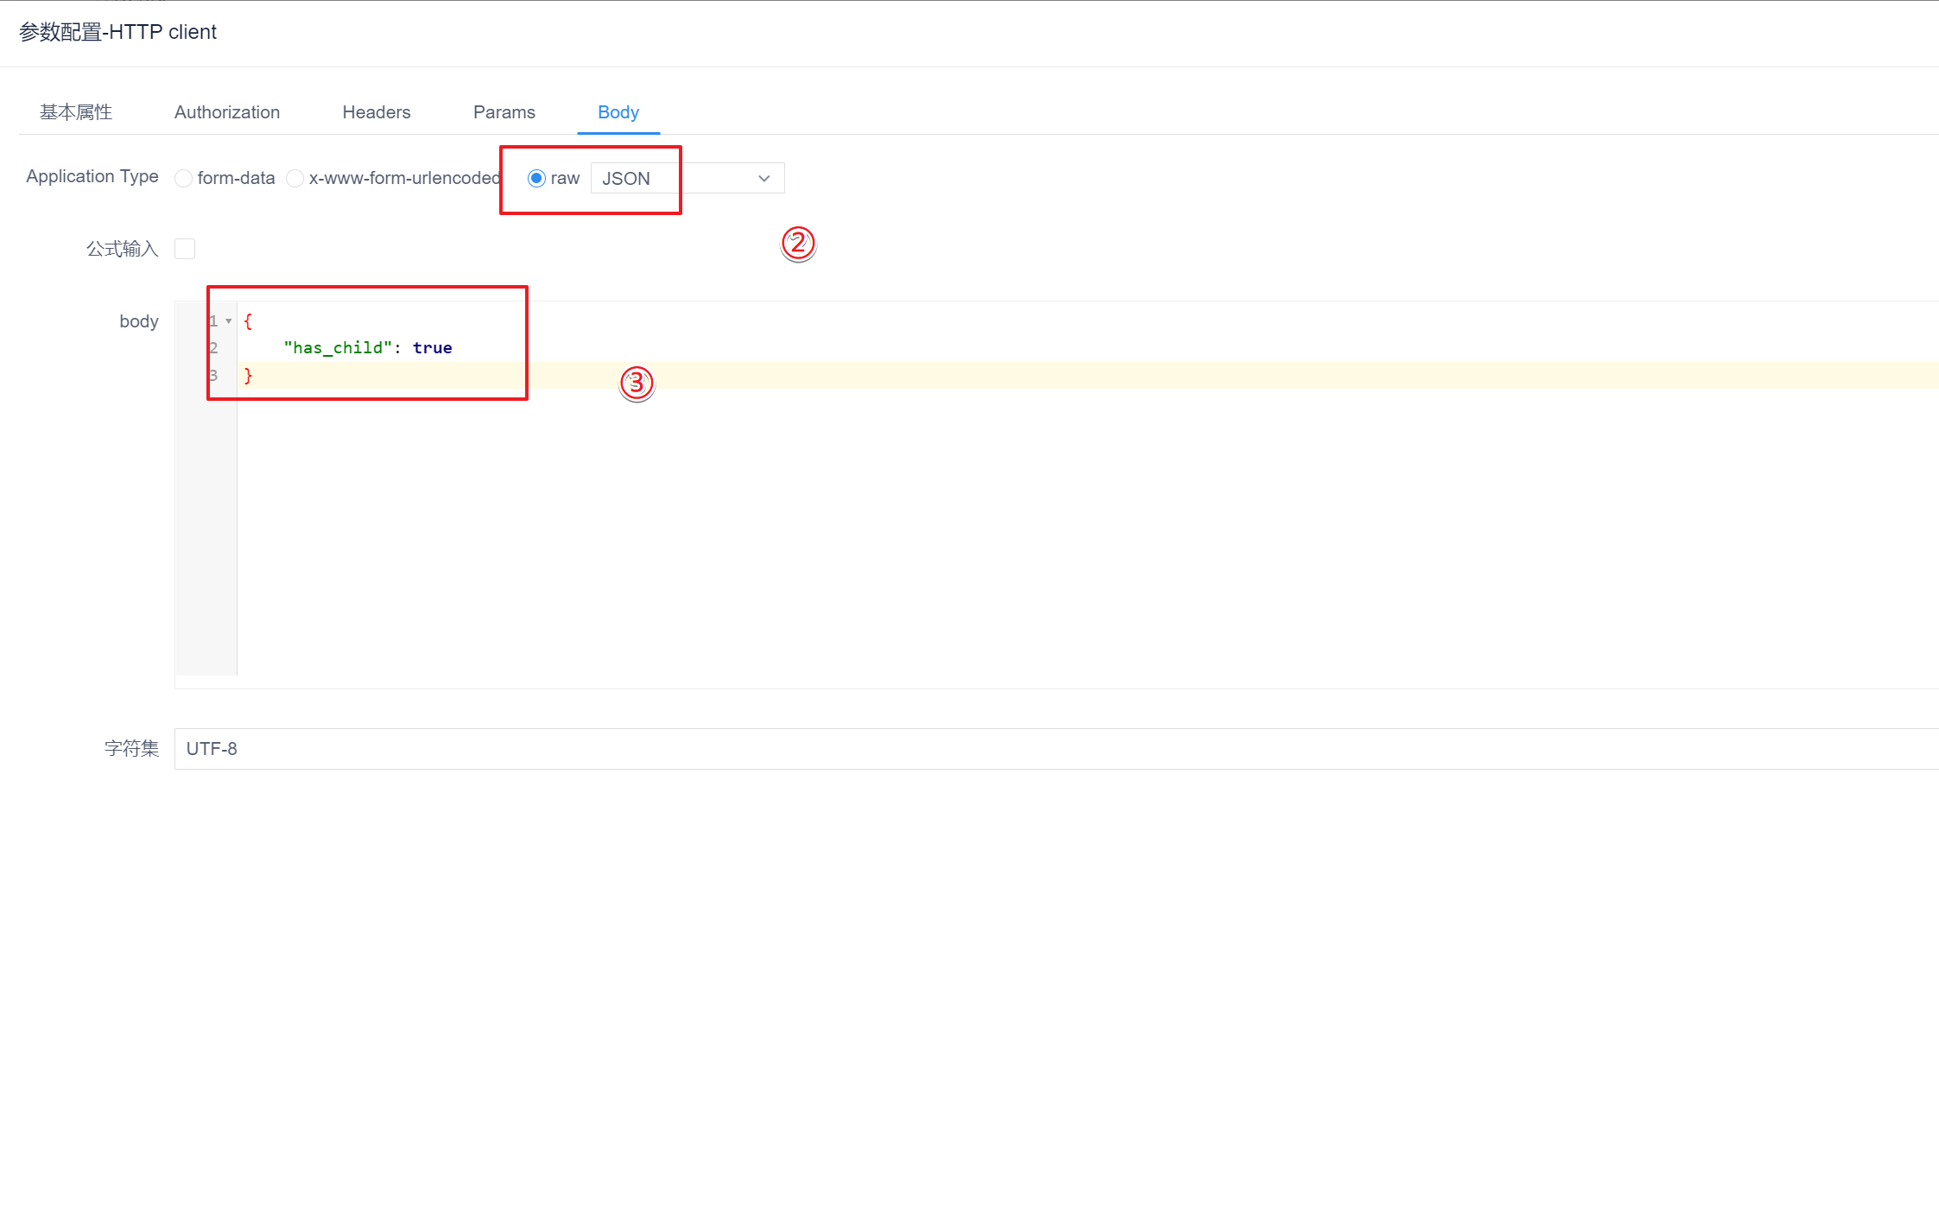Select the raw radio button
Screen dimensions: 1939x1212
click(x=536, y=178)
